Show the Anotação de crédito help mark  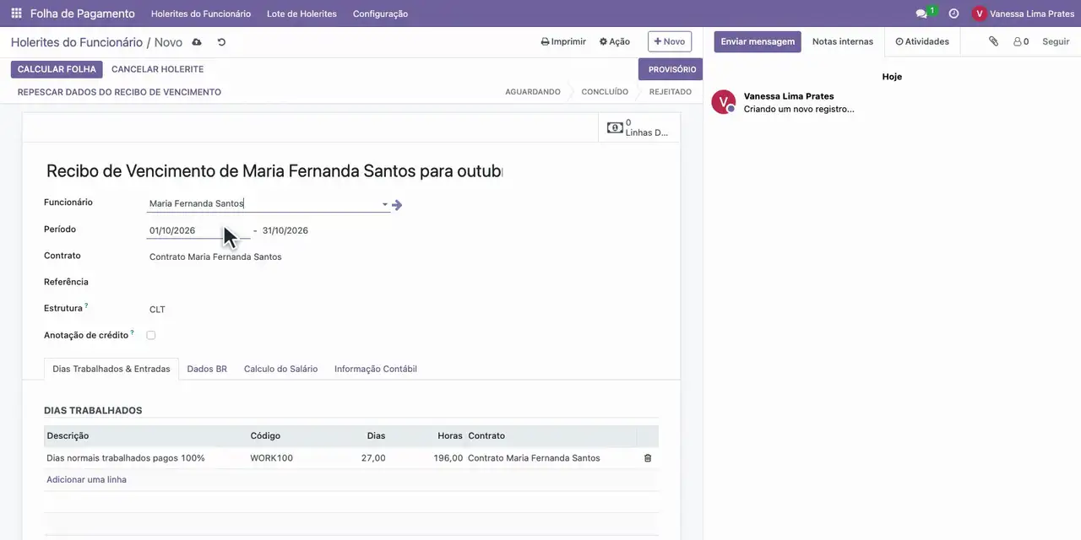(133, 332)
